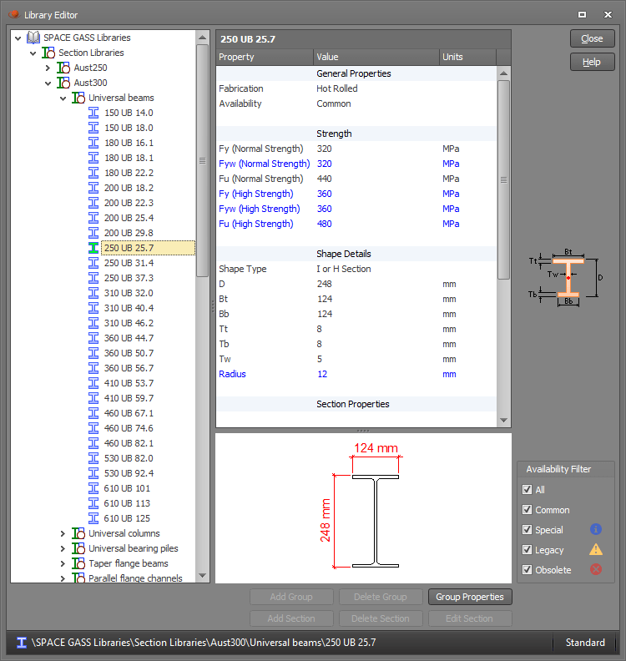This screenshot has height=661, width=626.
Task: Click the Radius value 12
Action: click(322, 375)
